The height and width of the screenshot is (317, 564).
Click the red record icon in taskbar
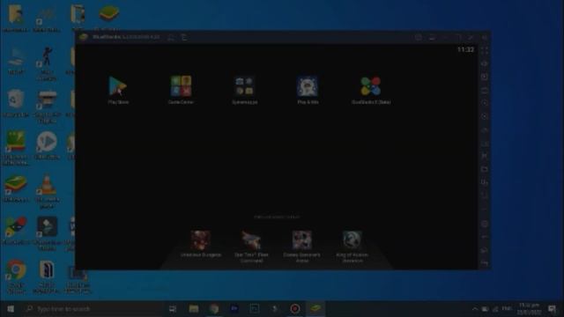pyautogui.click(x=295, y=309)
